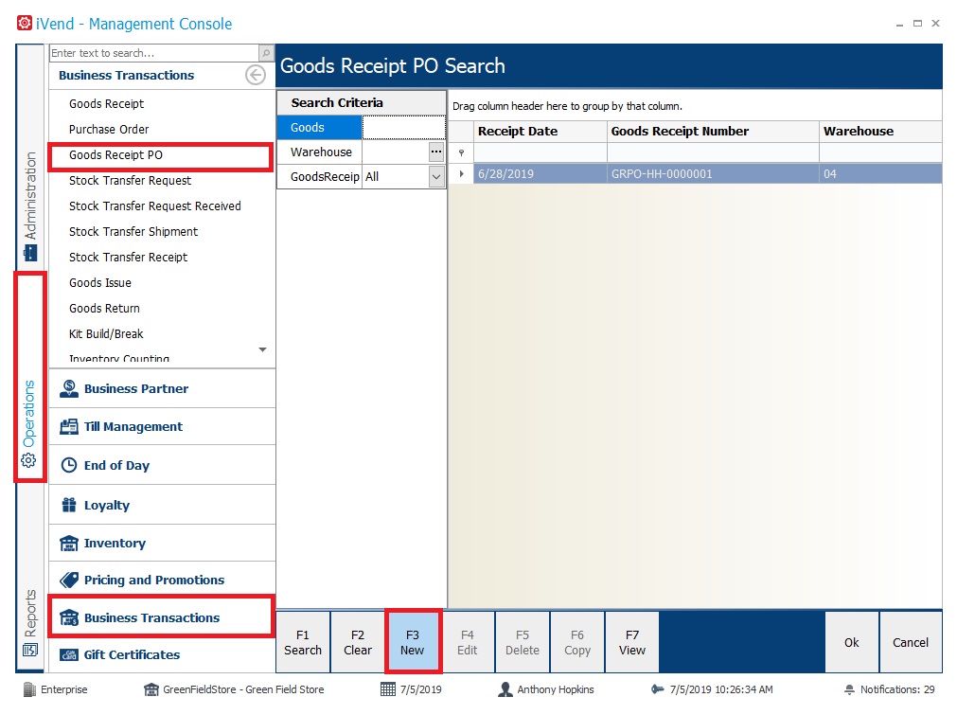Open the End of Day section
The height and width of the screenshot is (715, 957).
(162, 465)
